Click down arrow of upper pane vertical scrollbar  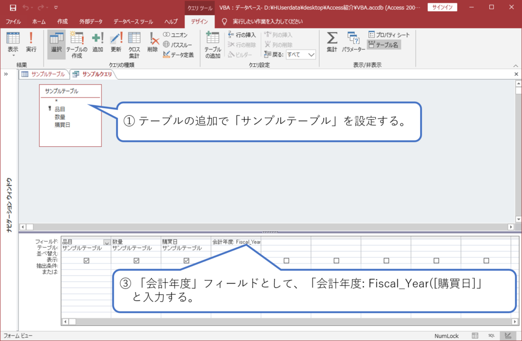pyautogui.click(x=518, y=219)
